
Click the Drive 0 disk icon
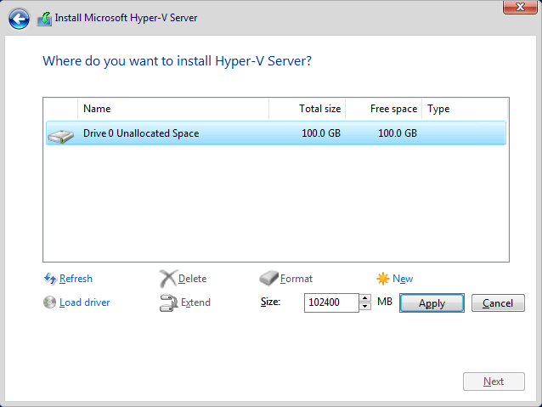coord(61,134)
